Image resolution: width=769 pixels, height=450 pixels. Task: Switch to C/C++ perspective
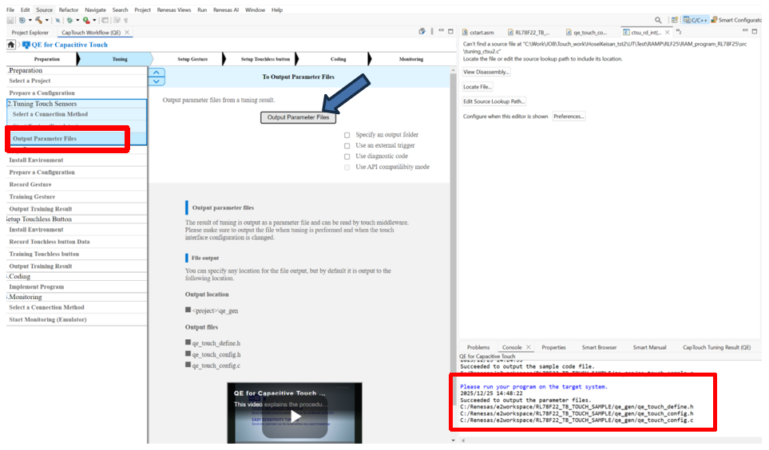[696, 20]
